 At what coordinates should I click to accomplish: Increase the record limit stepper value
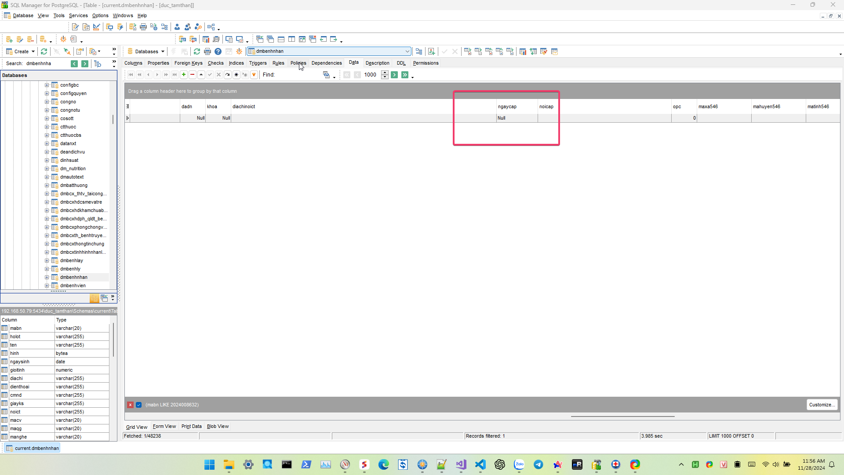click(385, 73)
